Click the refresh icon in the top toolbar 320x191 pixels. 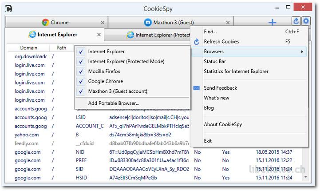point(296,21)
